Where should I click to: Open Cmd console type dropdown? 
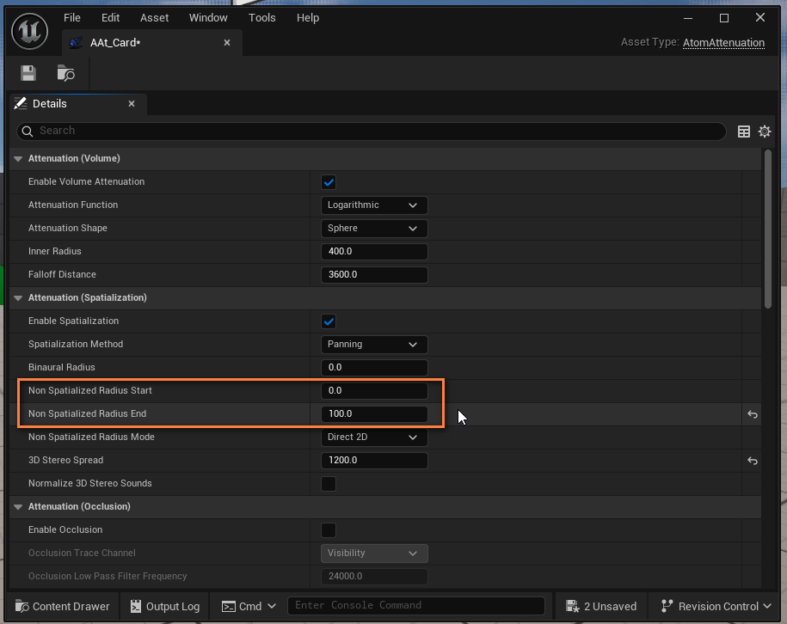(249, 606)
